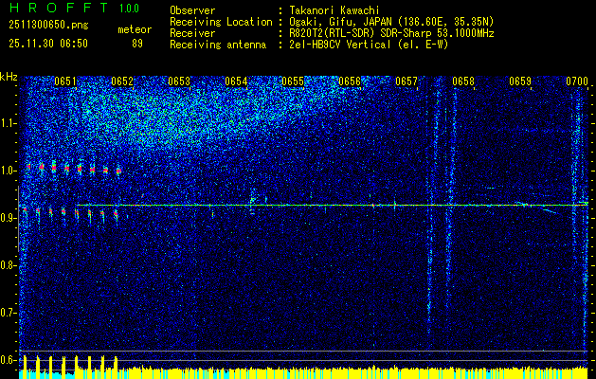
Task: Click the 0651 time marker
Action: [x=65, y=81]
